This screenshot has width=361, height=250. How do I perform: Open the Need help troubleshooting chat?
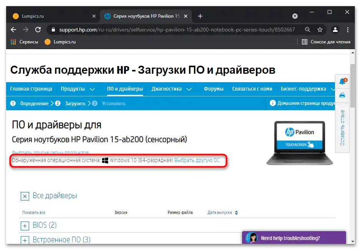294,238
